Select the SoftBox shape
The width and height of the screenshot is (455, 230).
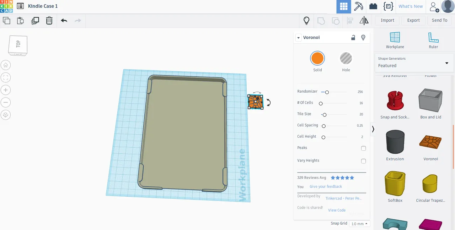click(395, 187)
